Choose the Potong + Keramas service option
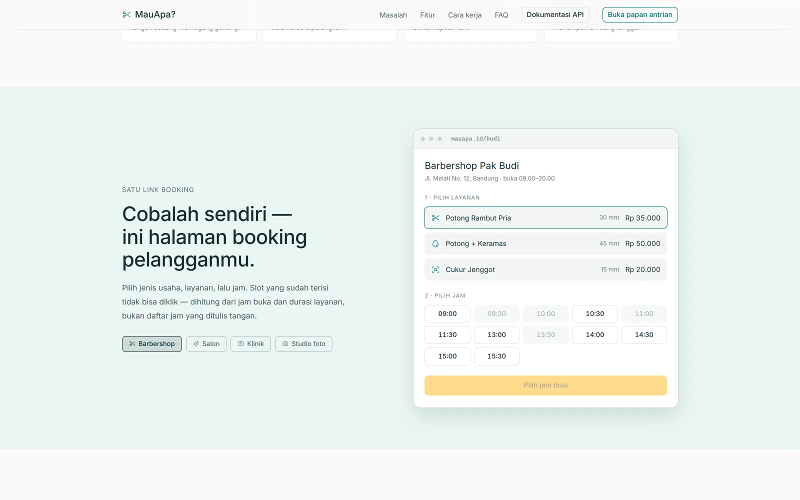The width and height of the screenshot is (800, 500). [x=545, y=243]
